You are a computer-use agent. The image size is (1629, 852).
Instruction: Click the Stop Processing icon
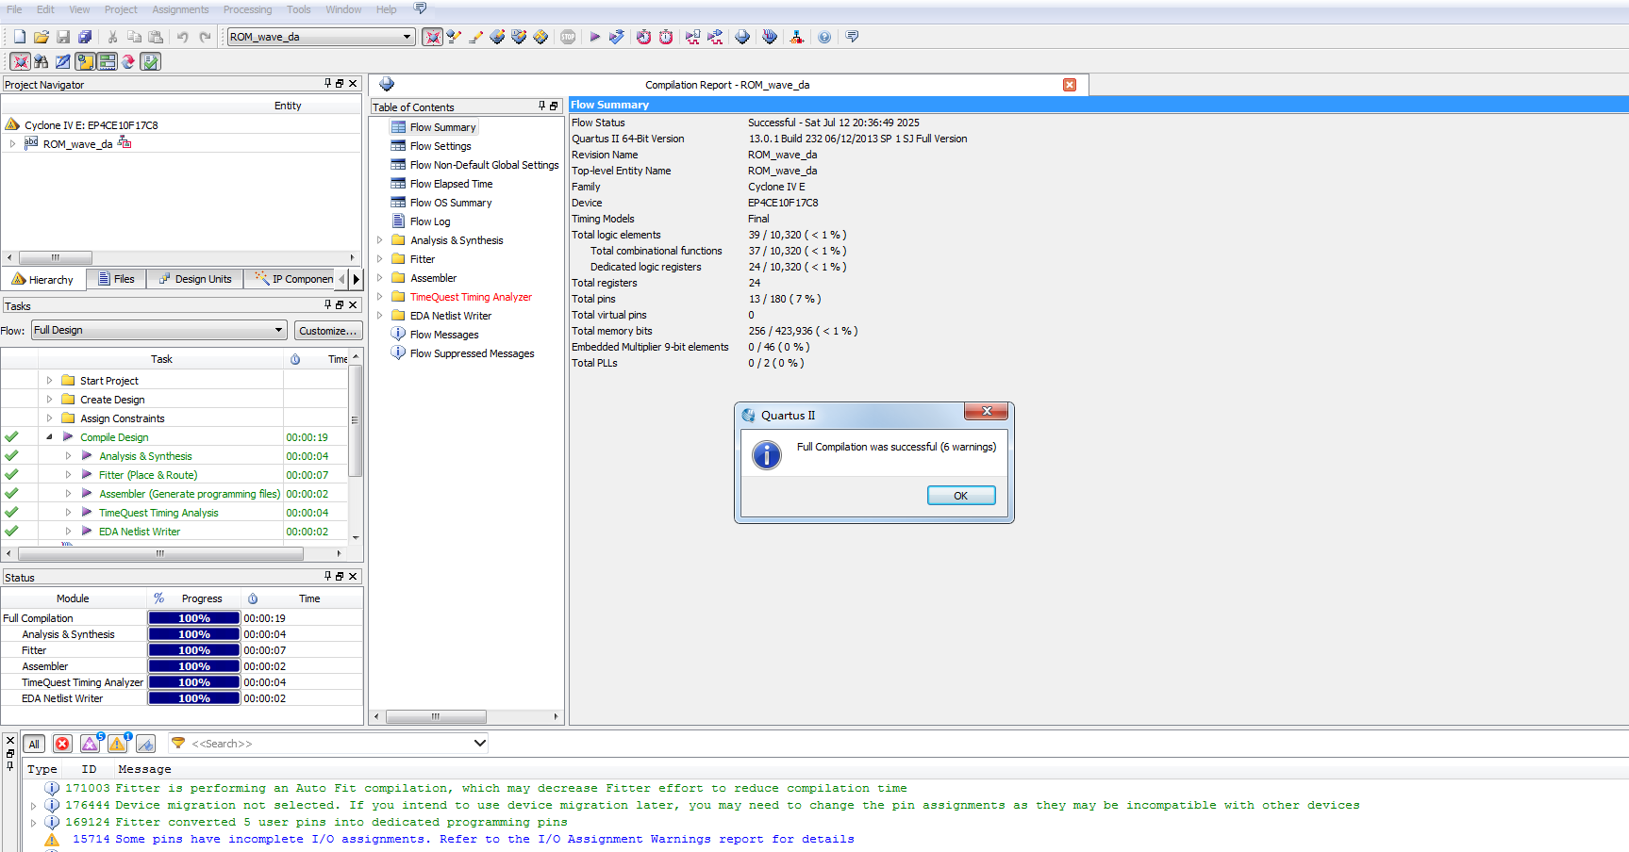pyautogui.click(x=568, y=37)
